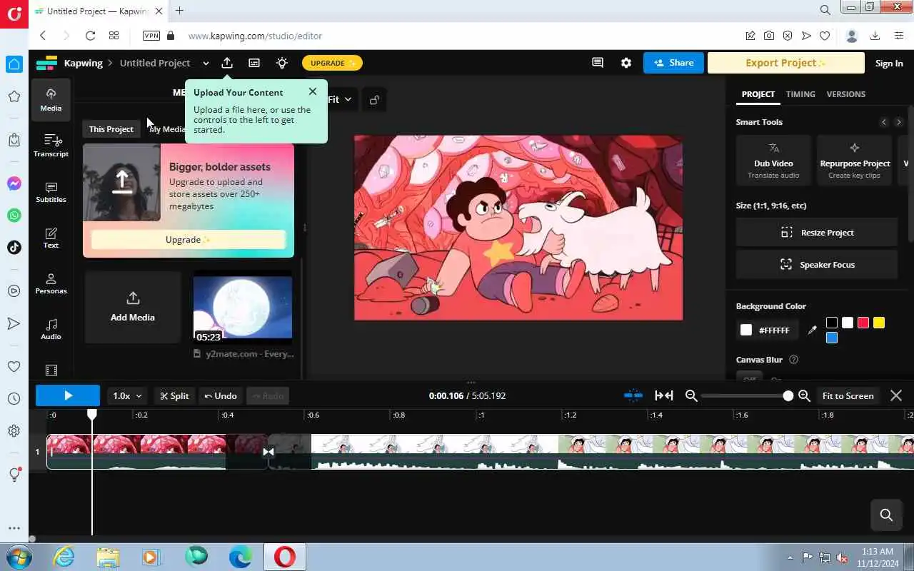Open the Media panel in sidebar

click(x=51, y=99)
